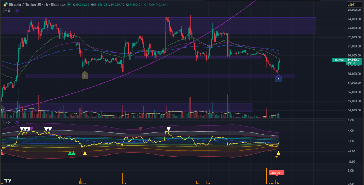Click the red 'Đáng Chú Ý' alert label
The height and width of the screenshot is (185, 364).
point(276,173)
